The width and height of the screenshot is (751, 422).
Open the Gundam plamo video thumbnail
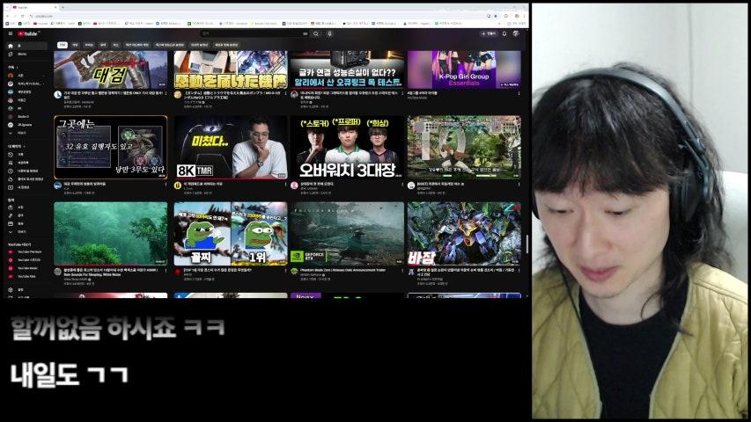tap(231, 69)
